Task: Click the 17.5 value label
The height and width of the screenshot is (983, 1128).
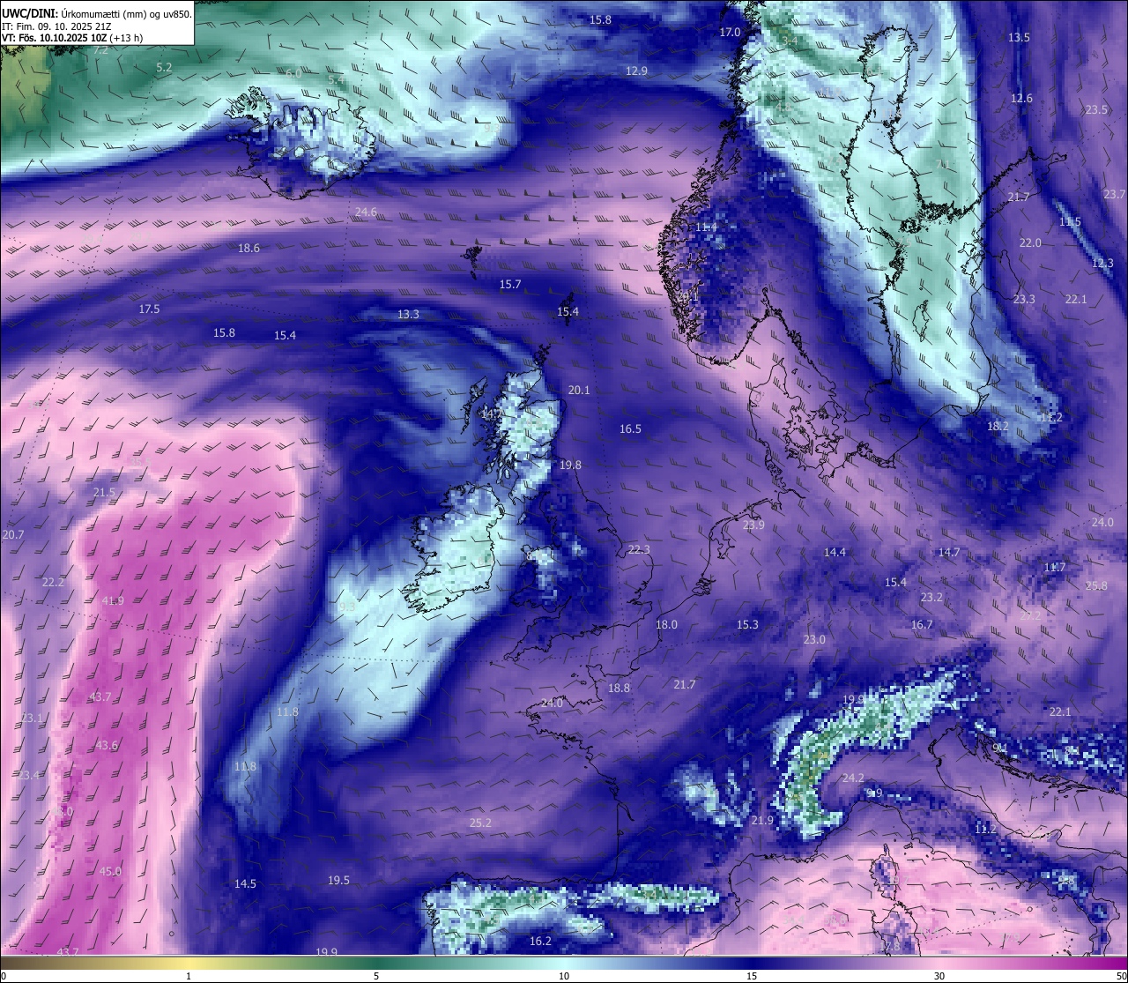Action: click(149, 309)
